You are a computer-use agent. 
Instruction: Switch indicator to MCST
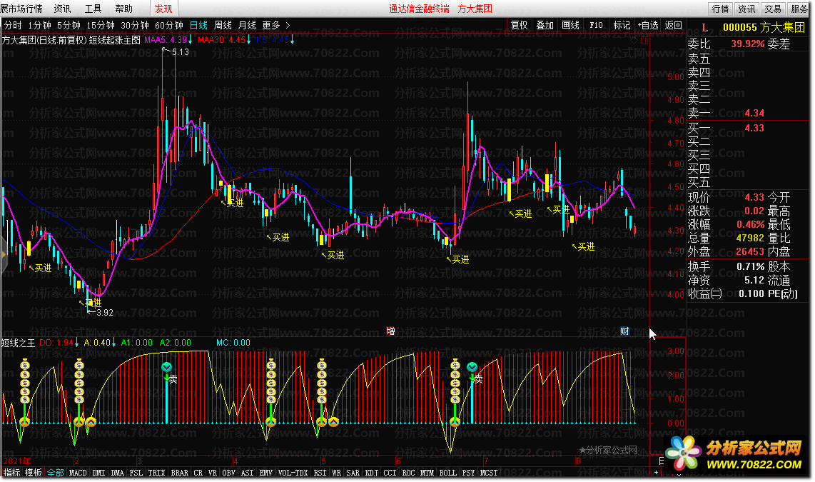[489, 473]
